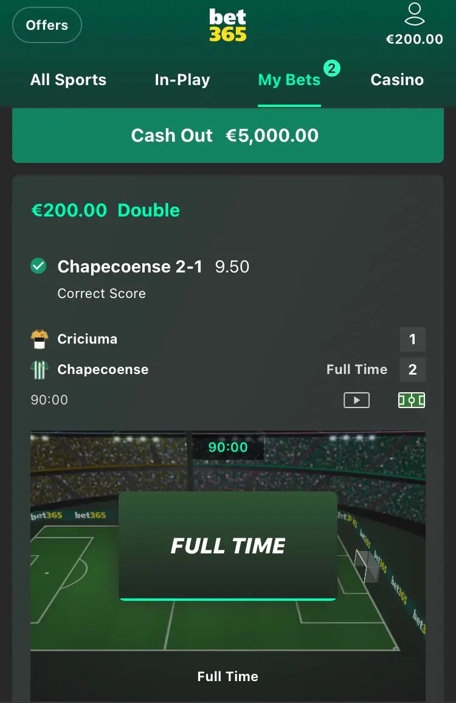Expand the €200.00 Double bet header
456x703 pixels.
(x=105, y=210)
